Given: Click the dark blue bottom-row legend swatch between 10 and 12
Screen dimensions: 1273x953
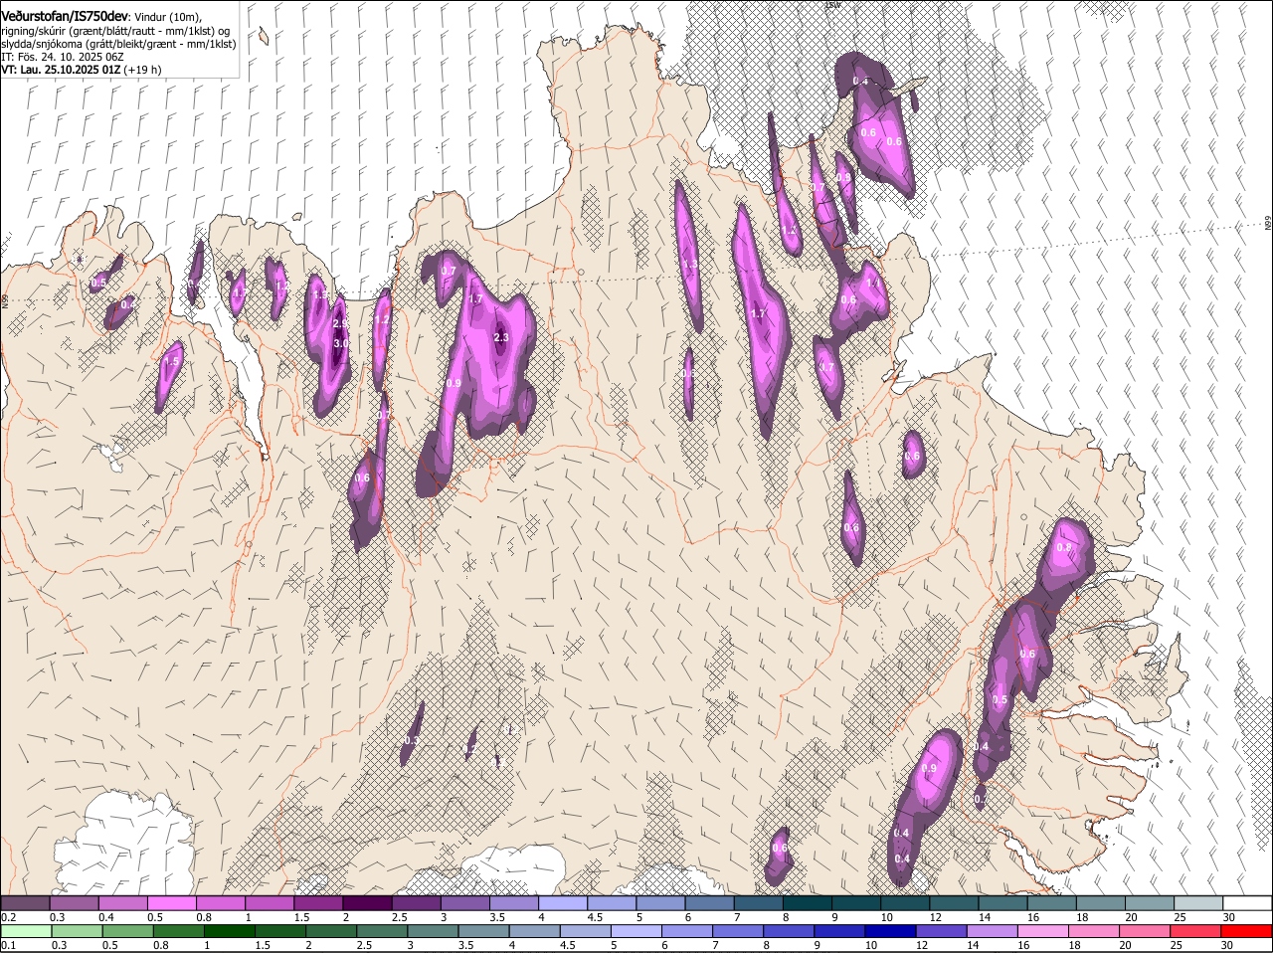Looking at the screenshot, I should click(892, 932).
